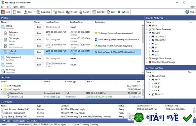The image size is (196, 126).
Task: Run the Backup profile group
Action: click(39, 27)
